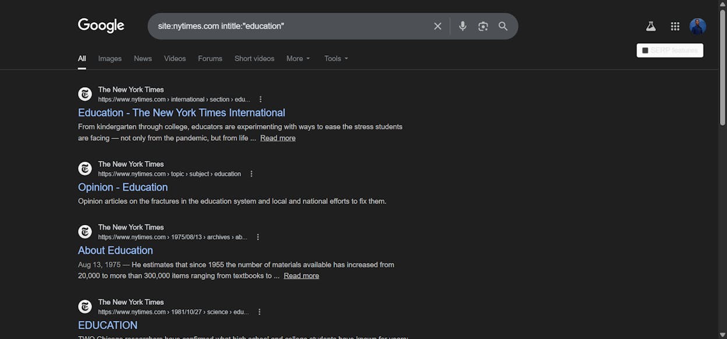The height and width of the screenshot is (339, 727).
Task: Open options menu for EDUCATION 1981 result
Action: 259,312
